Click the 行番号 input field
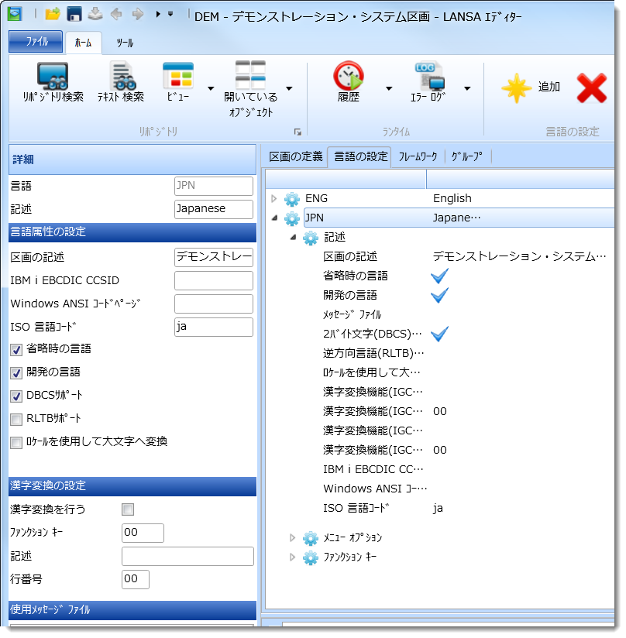The width and height of the screenshot is (626, 638). point(136,579)
